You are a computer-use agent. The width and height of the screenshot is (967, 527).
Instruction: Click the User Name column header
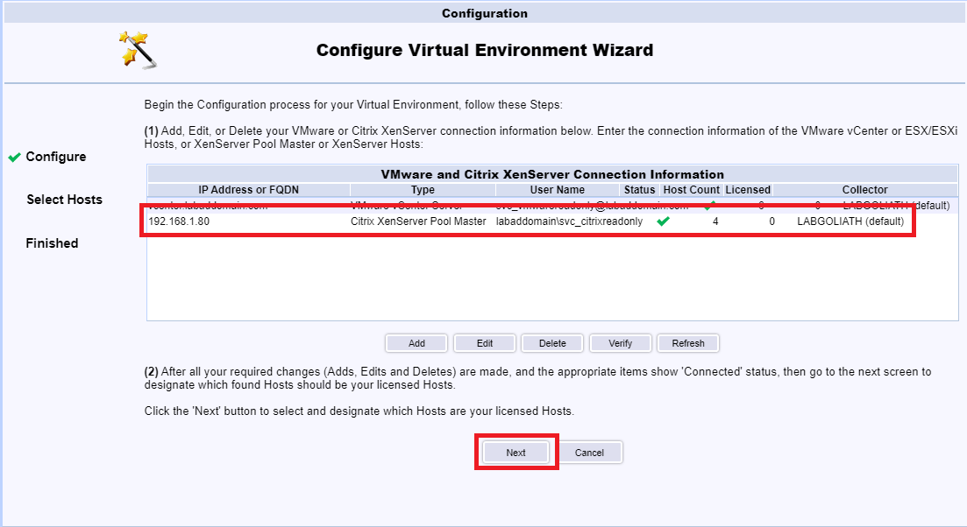coord(558,190)
